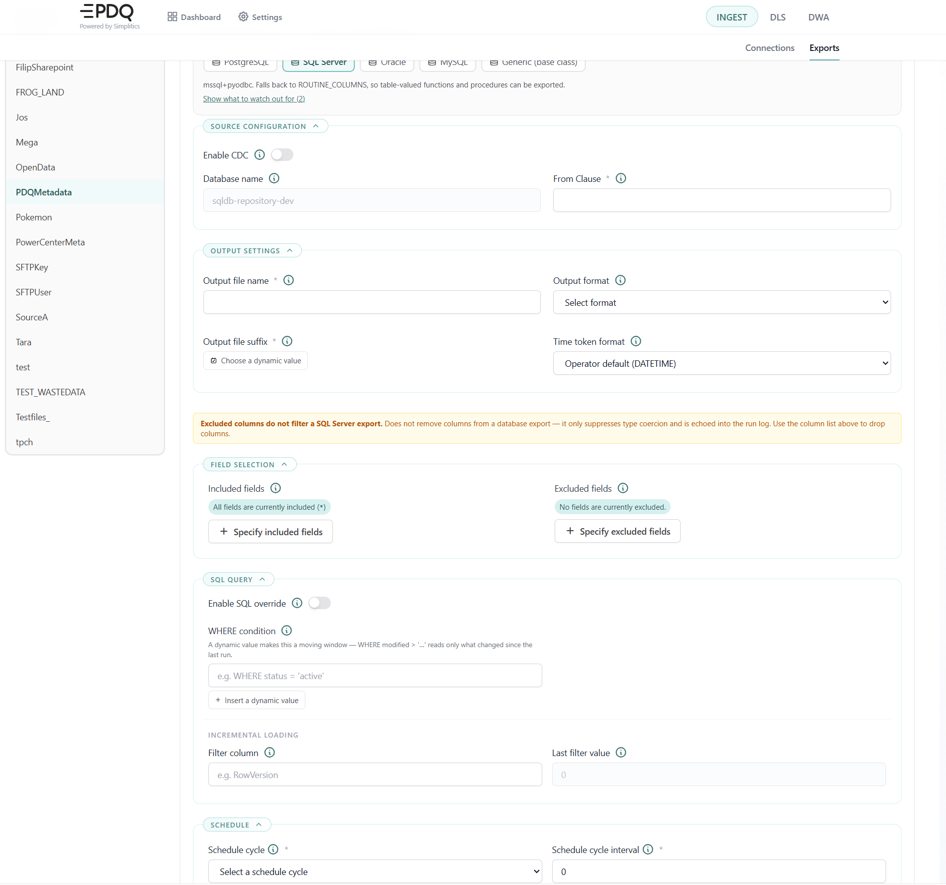Click the Output file suffix info icon
This screenshot has height=885, width=946.
click(287, 341)
